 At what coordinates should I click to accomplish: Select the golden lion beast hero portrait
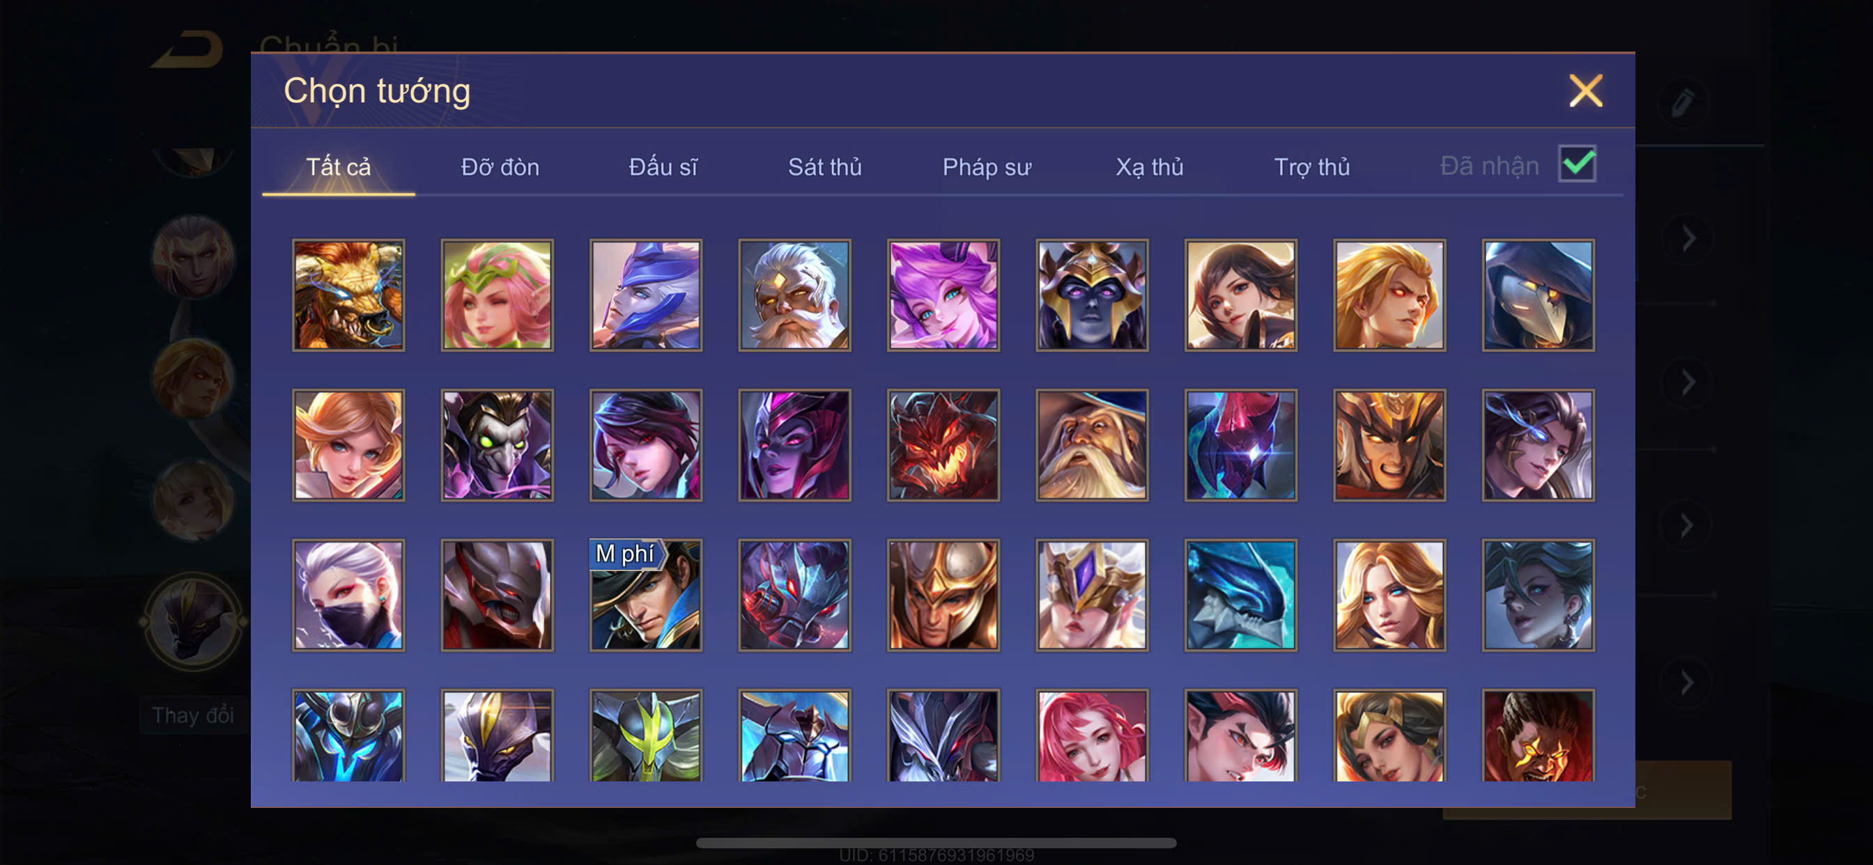[x=348, y=295]
